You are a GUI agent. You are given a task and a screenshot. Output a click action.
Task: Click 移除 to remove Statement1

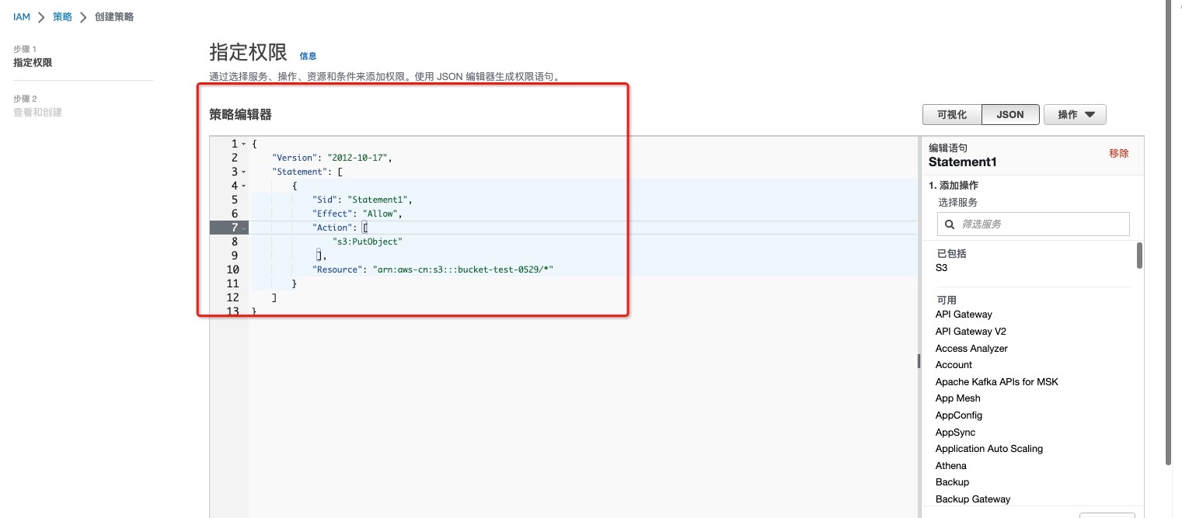click(x=1119, y=153)
